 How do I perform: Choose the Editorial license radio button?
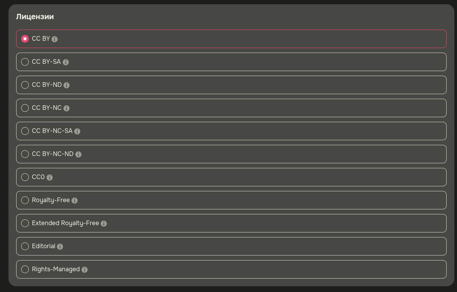coord(25,246)
